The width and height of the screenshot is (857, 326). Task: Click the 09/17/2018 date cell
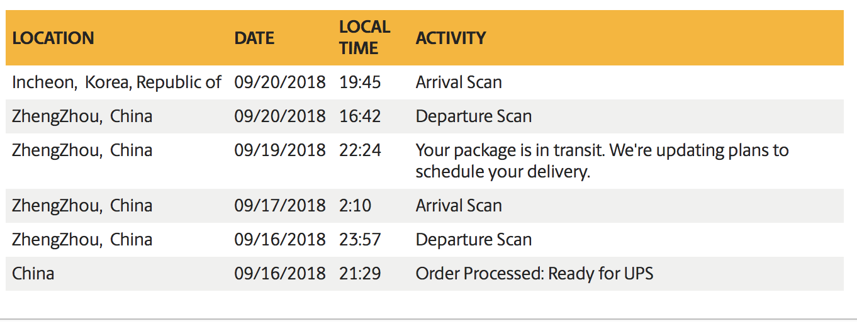[x=280, y=206]
